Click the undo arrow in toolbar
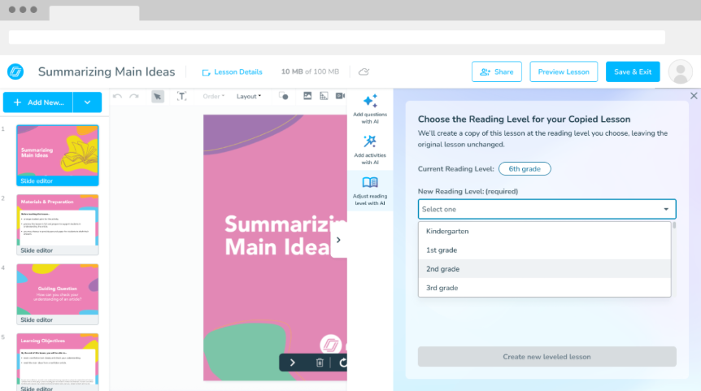 (x=118, y=96)
